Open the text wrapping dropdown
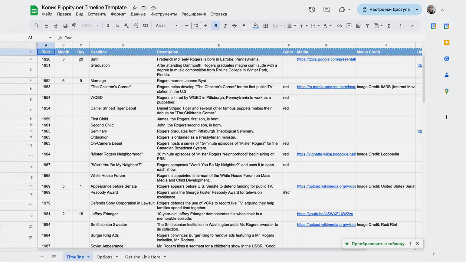This screenshot has height=262, width=466. pos(315,26)
